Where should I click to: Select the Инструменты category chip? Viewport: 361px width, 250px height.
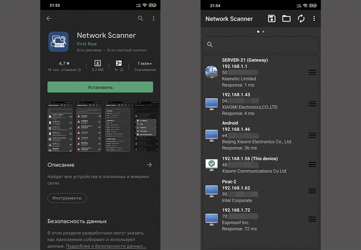(67, 198)
